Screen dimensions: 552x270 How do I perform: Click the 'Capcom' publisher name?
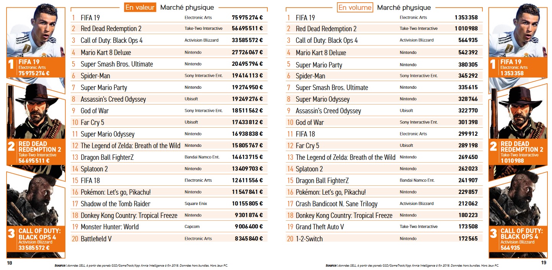pyautogui.click(x=192, y=227)
